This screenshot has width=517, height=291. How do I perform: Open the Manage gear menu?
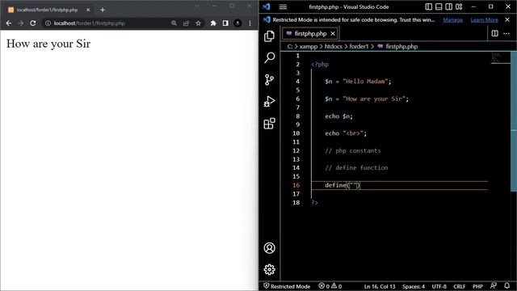(x=269, y=269)
